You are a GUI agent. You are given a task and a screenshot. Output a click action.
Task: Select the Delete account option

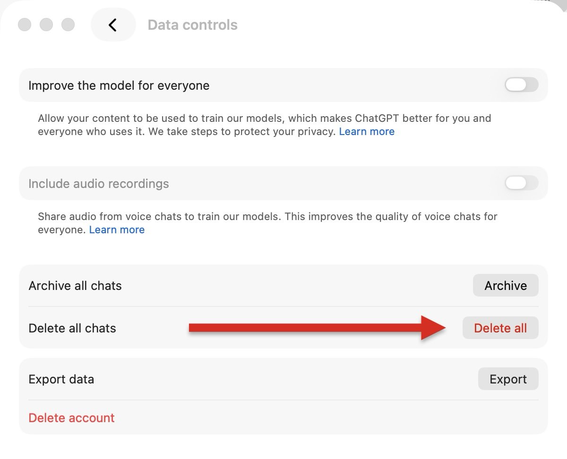coord(72,418)
